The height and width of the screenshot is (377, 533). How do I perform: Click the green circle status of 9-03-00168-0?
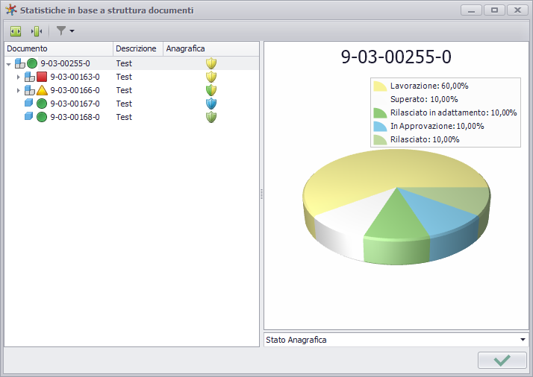pos(42,117)
